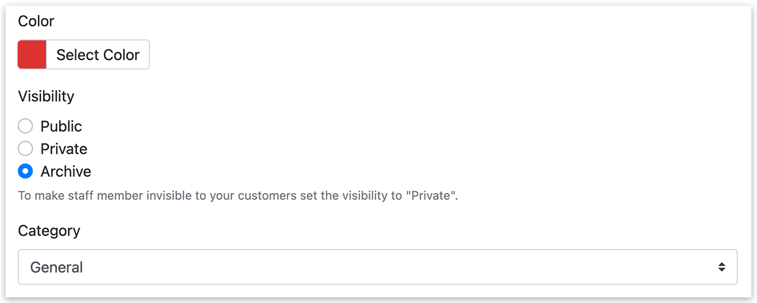
Task: Click the "Category" field label
Action: 49,230
